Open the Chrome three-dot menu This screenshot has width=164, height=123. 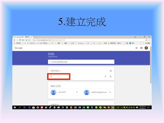[149, 40]
